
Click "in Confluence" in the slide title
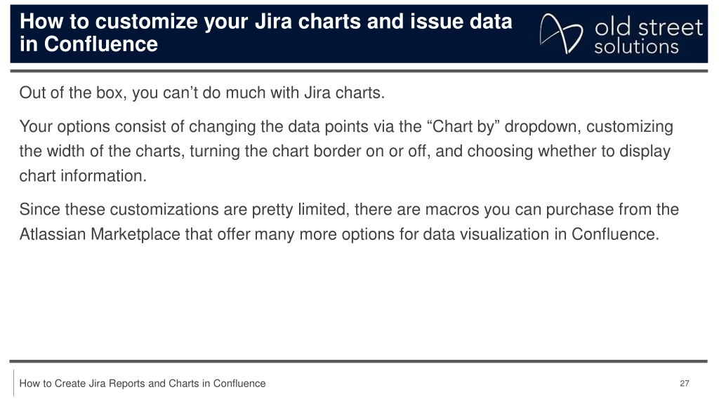(88, 44)
